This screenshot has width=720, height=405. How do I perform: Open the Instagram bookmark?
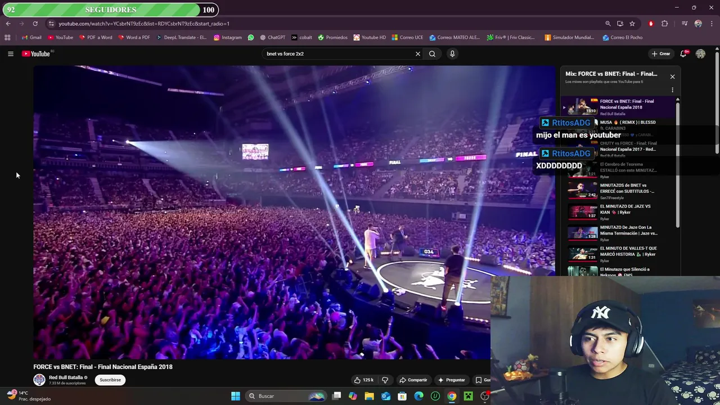click(227, 38)
